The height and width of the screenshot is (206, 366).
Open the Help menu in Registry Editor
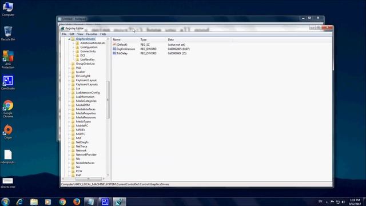[103, 34]
